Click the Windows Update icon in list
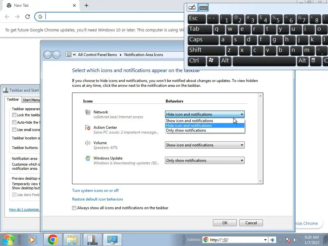 (x=88, y=158)
